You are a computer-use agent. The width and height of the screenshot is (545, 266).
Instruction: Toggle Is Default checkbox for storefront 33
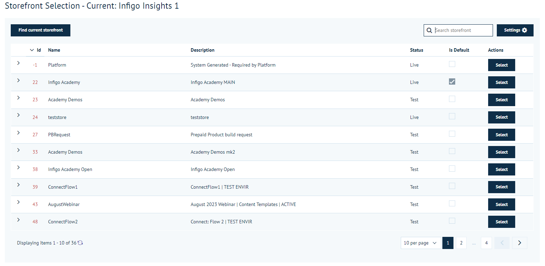[x=452, y=151]
